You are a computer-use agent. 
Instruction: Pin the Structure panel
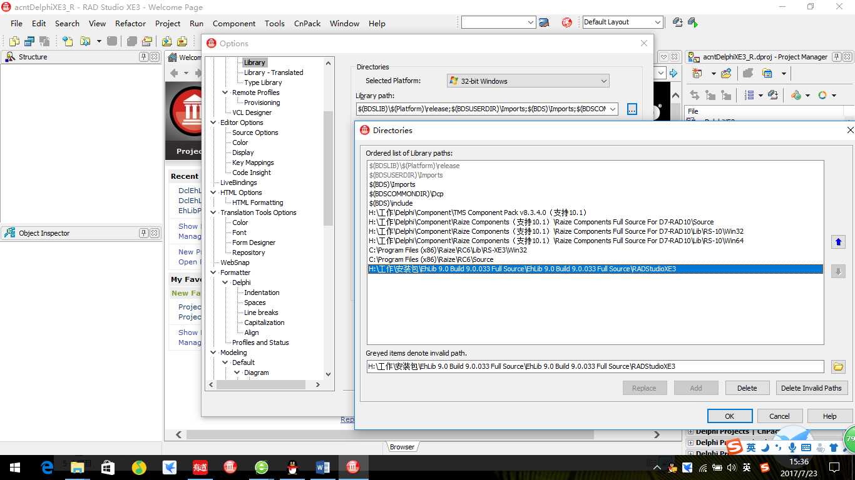(143, 57)
